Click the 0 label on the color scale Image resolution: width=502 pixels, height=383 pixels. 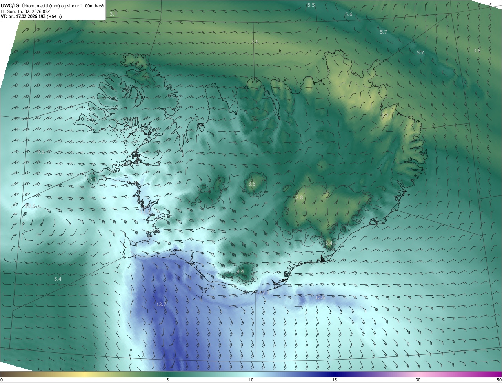(2, 380)
